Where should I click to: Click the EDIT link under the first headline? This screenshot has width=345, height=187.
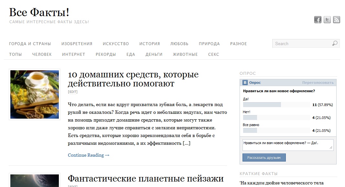[x=73, y=92]
